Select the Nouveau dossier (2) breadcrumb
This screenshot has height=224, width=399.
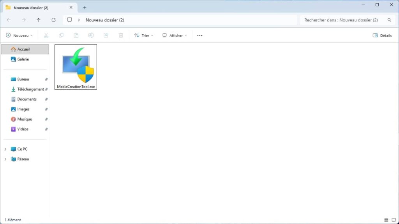(105, 20)
